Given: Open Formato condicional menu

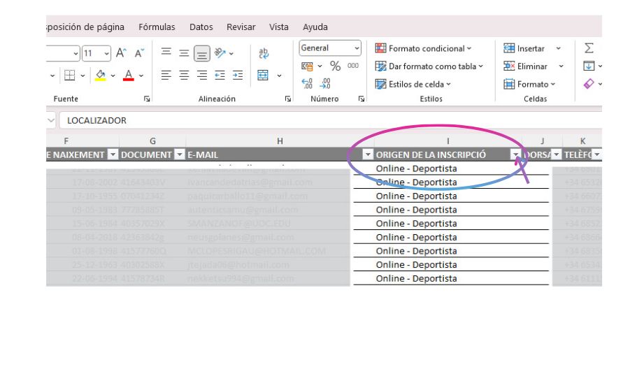Looking at the screenshot, I should [x=424, y=48].
